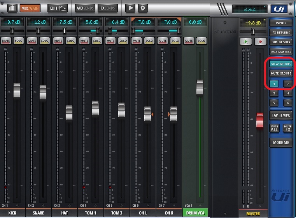The image size is (296, 218).
Task: Mute the SNARE channel
Action: 32,41
